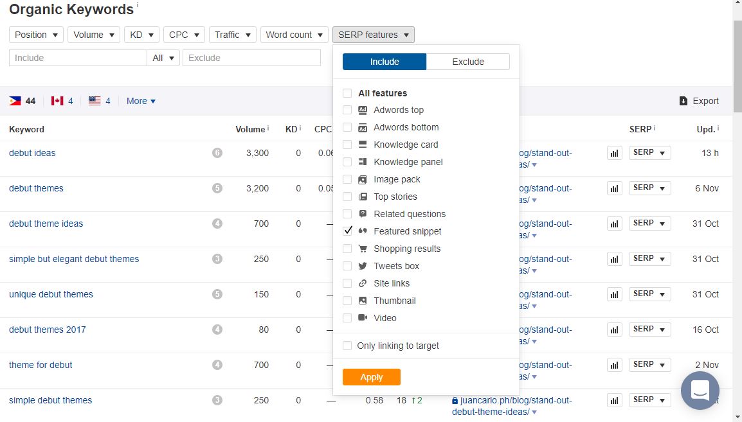Switch to the Exclude tab
Viewport: 742px width, 422px height.
click(467, 62)
